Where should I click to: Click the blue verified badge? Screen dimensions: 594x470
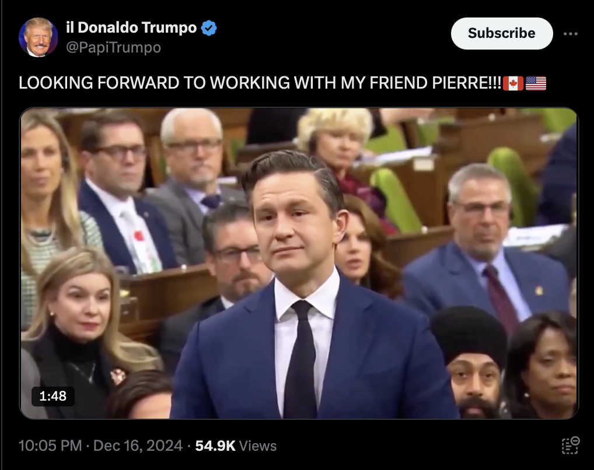click(x=209, y=28)
